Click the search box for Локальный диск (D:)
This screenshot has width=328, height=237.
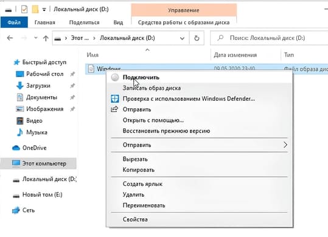pos(269,38)
